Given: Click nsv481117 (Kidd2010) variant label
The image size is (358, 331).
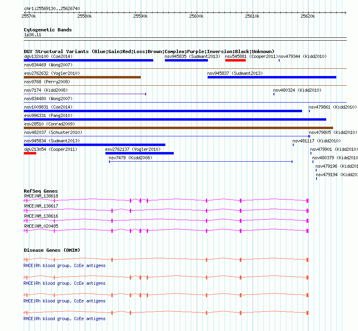Looking at the screenshot, I should [317, 141].
